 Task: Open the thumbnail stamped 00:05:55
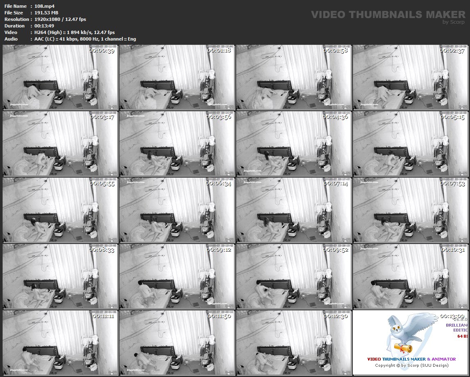(60, 210)
